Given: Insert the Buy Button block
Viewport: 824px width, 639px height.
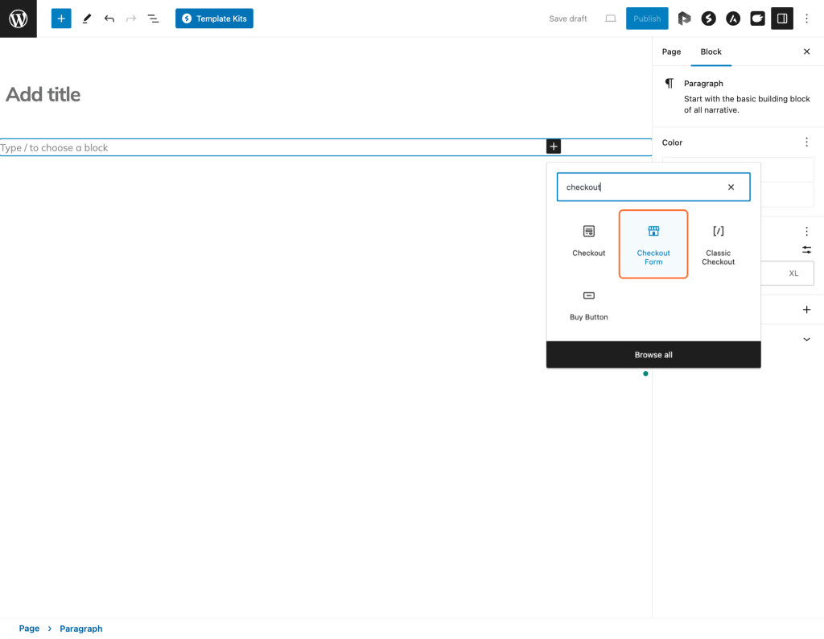Looking at the screenshot, I should (x=588, y=304).
